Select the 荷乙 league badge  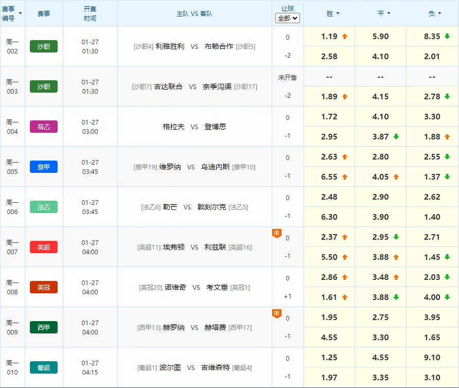tap(43, 126)
